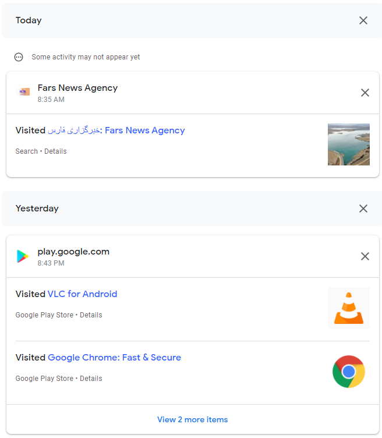Click the Fars News Agency card title
The height and width of the screenshot is (438, 382).
(77, 88)
